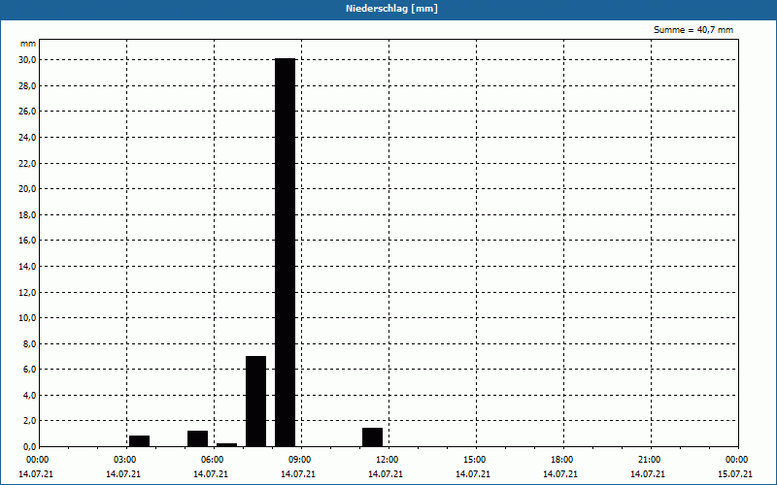The image size is (777, 485).
Task: Select the '12,0' y-axis value
Action: (x=27, y=292)
